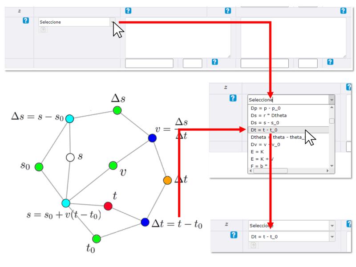The width and height of the screenshot is (356, 267).
Task: Click the list's vertical scrollbar down arrow
Action: 332,166
